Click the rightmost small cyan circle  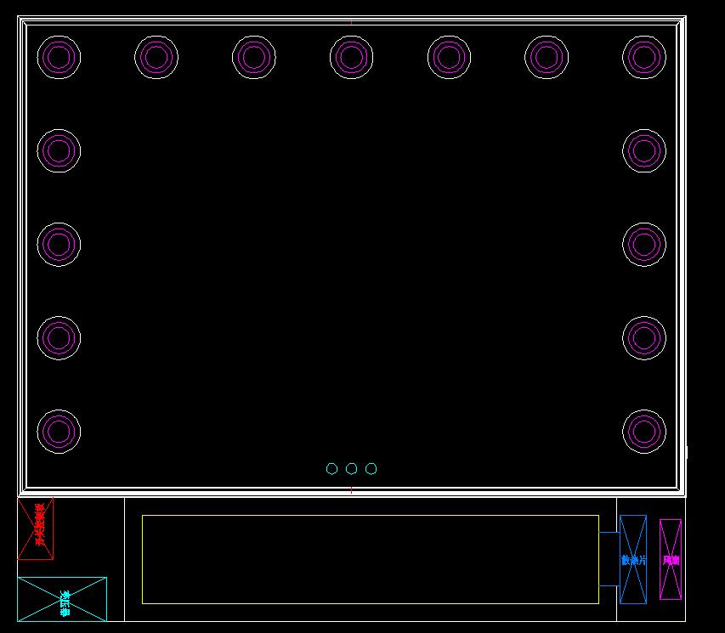click(x=371, y=469)
